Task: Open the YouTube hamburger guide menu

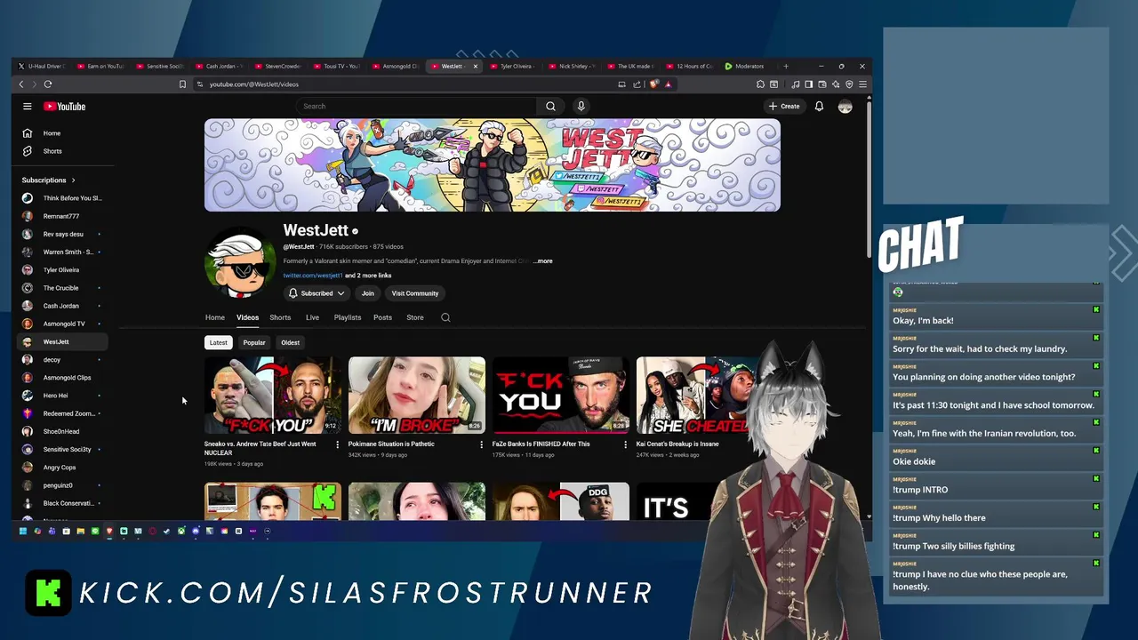Action: coord(28,107)
